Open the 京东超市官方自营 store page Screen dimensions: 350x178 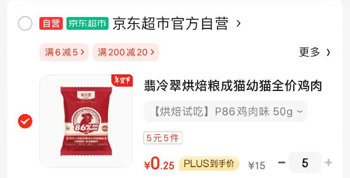click(171, 24)
